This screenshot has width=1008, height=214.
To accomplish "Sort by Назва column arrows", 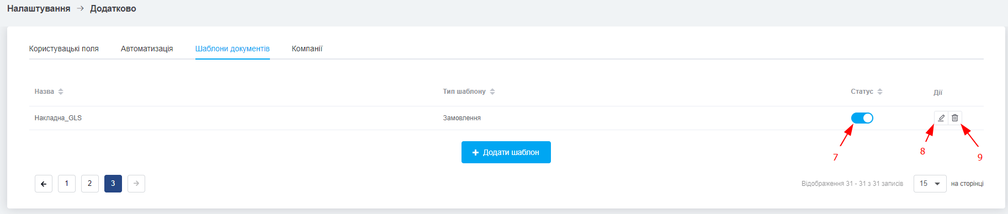I will tap(61, 92).
